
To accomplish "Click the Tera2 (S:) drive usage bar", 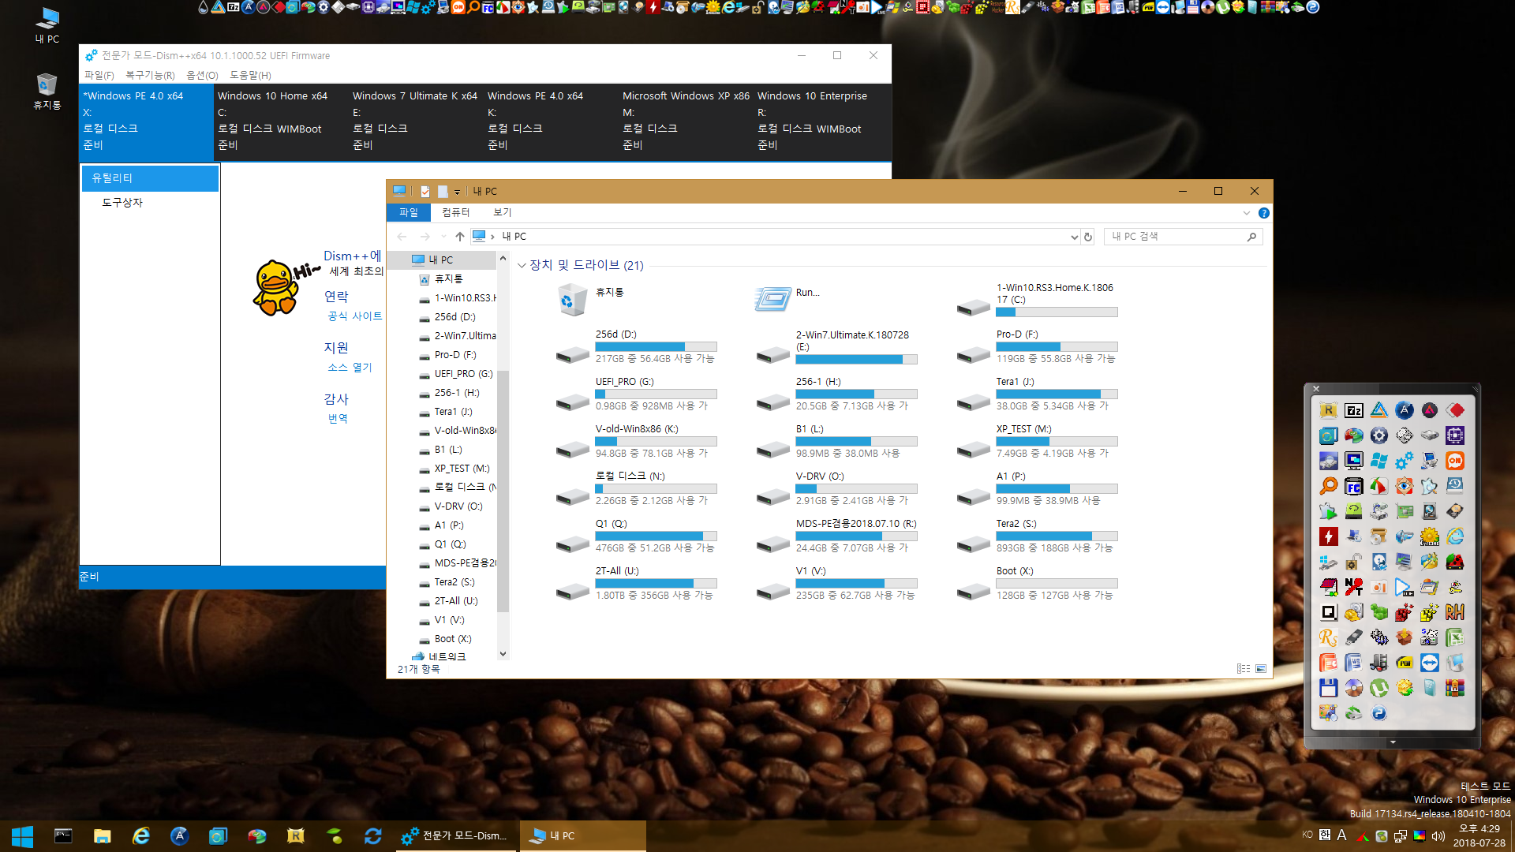I will (x=1057, y=536).
